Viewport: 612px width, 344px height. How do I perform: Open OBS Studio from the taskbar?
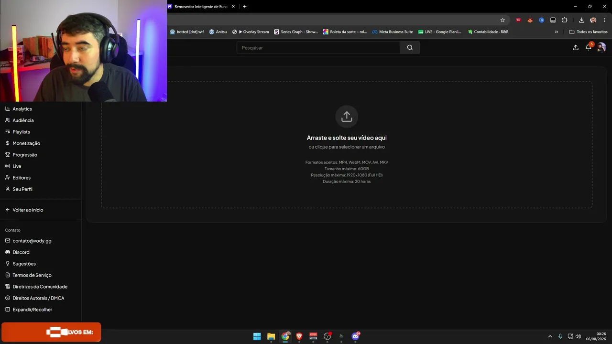pyautogui.click(x=328, y=336)
